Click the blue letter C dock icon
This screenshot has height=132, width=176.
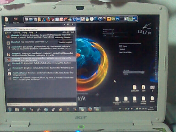74,20
